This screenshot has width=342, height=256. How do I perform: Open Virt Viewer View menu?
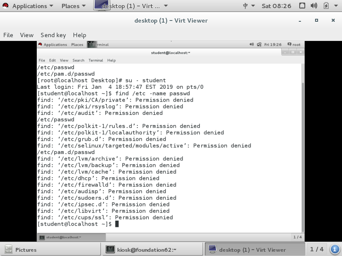click(27, 35)
